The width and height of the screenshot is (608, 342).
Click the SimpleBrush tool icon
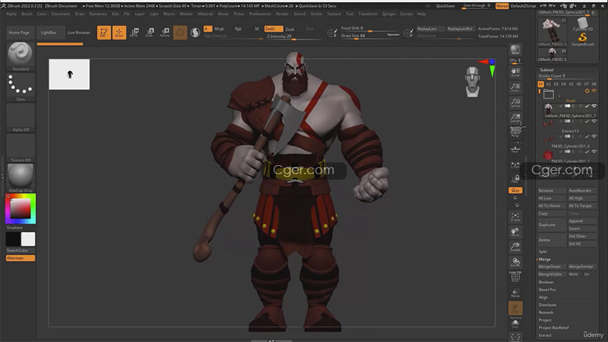point(582,39)
